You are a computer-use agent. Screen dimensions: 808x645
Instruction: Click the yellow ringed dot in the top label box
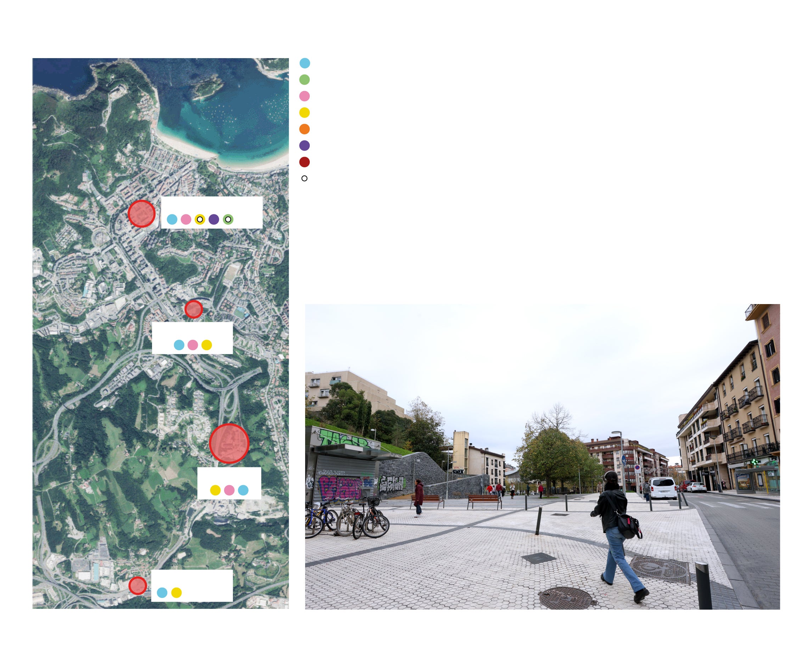(200, 219)
